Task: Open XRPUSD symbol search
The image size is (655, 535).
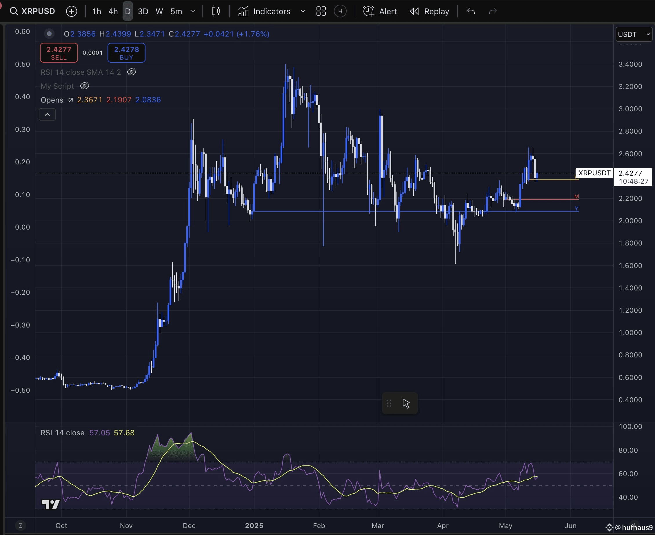Action: [x=32, y=11]
